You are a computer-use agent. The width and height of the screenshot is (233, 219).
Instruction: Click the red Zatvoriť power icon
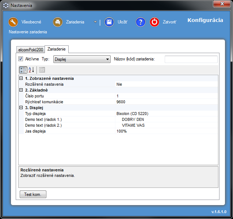[154, 22]
